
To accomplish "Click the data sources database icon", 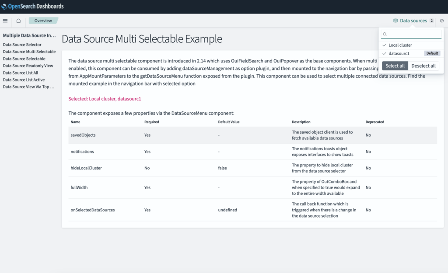I will tap(395, 21).
